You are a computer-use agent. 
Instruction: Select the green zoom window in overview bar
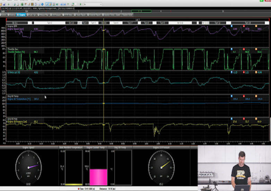(x=141, y=11)
